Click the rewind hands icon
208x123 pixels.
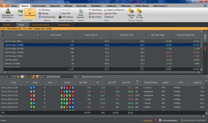point(18,76)
